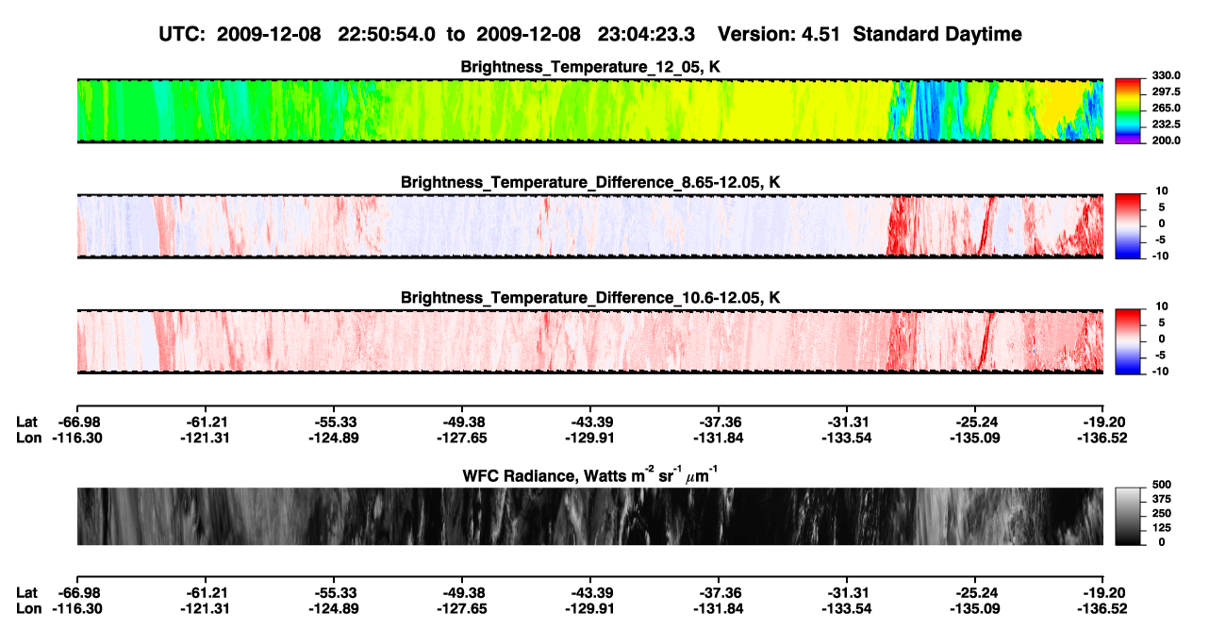Click the '200.0' colorbar tick label
Image resolution: width=1226 pixels, height=629 pixels.
coord(1166,141)
